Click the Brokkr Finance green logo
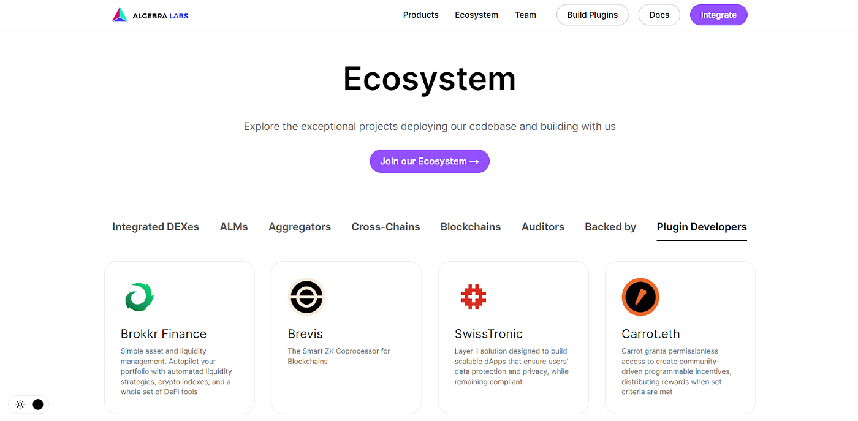 pyautogui.click(x=139, y=297)
